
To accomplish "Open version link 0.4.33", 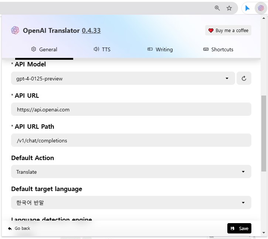I will click(91, 31).
